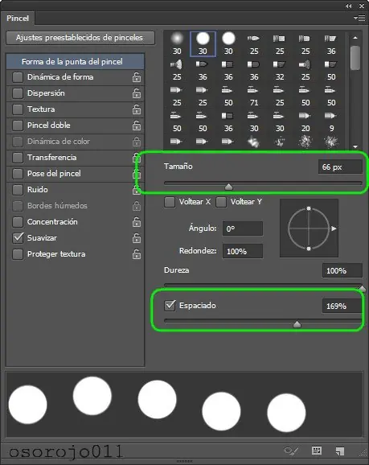Collapse the panel with the double-arrow icon
369x465 pixels.
tap(349, 6)
